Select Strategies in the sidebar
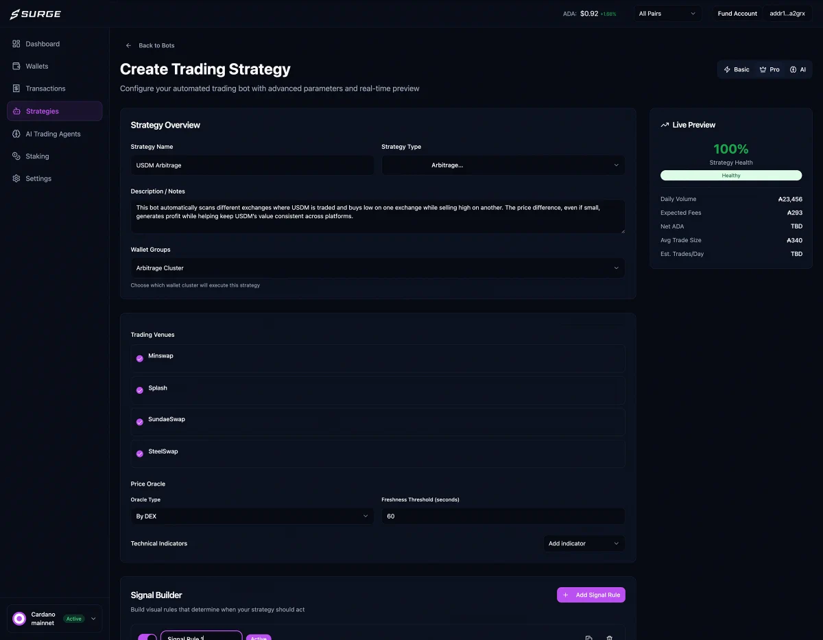 point(55,111)
